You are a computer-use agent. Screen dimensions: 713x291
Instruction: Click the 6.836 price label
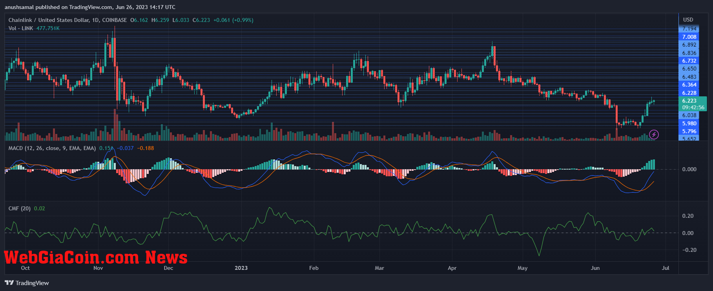point(689,53)
